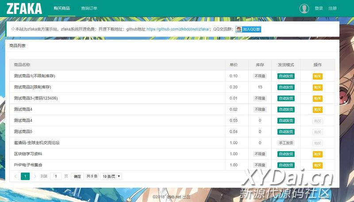This screenshot has width=354, height=202.
Task: Click 不限量 stock for 区块链学习资料
Action: coord(260,154)
